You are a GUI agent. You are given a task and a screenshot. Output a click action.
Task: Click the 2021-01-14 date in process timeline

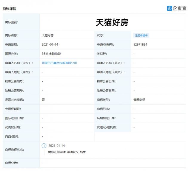coord(56,146)
